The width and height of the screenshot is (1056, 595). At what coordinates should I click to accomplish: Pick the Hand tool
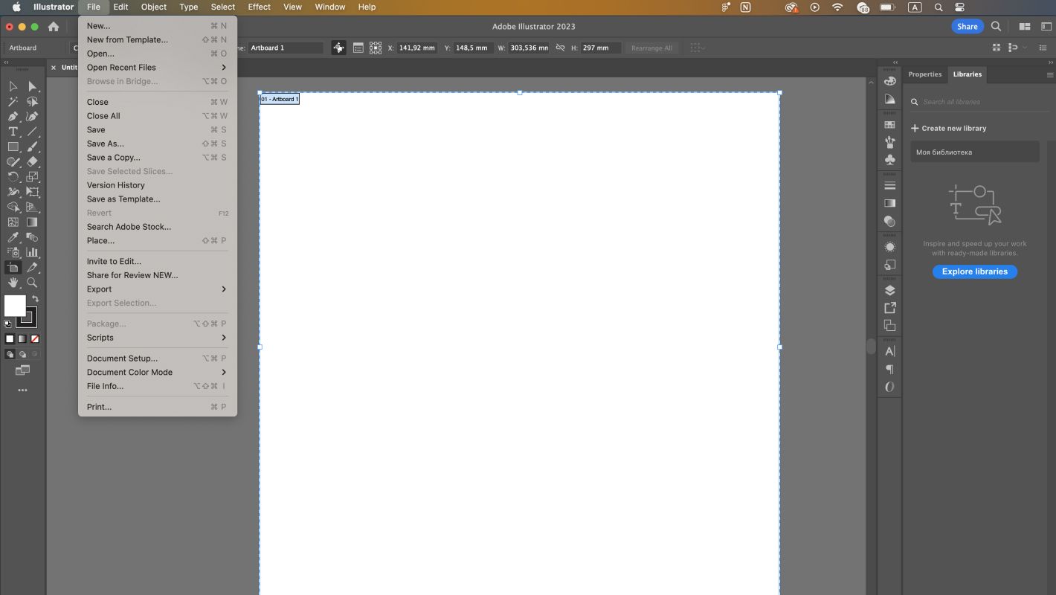(x=13, y=282)
